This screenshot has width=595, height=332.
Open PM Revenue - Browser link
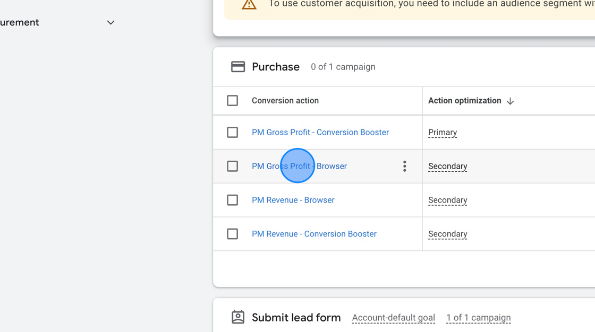click(x=293, y=200)
